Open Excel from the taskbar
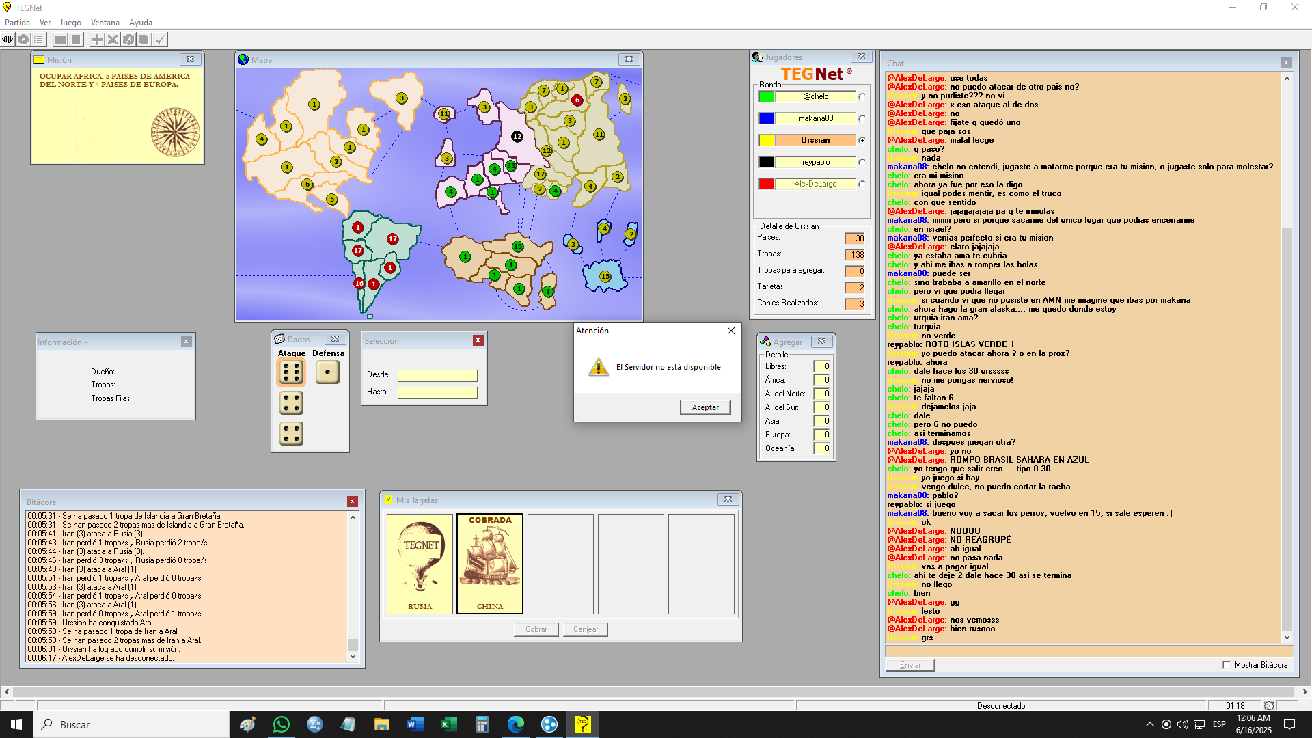This screenshot has height=738, width=1312. 448,724
